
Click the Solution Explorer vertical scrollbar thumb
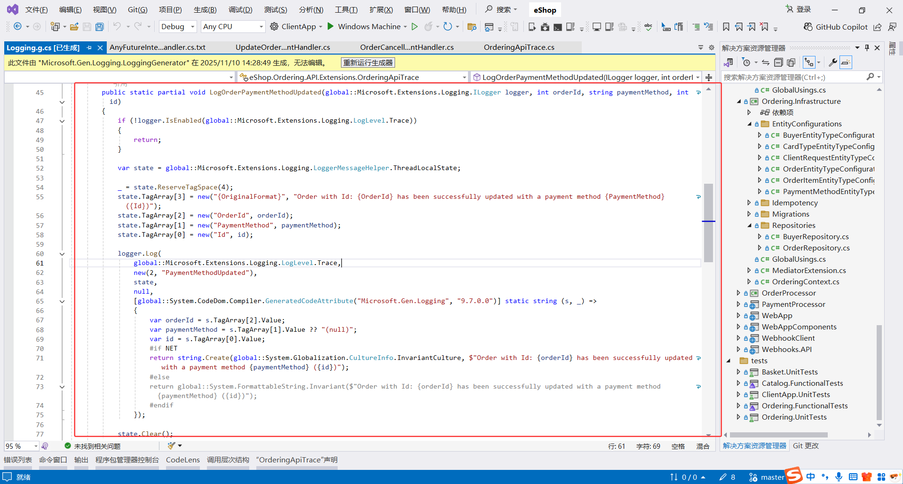click(x=879, y=372)
